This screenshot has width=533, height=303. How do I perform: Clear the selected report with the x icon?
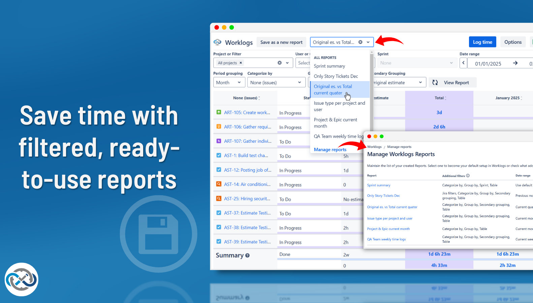[x=360, y=42]
